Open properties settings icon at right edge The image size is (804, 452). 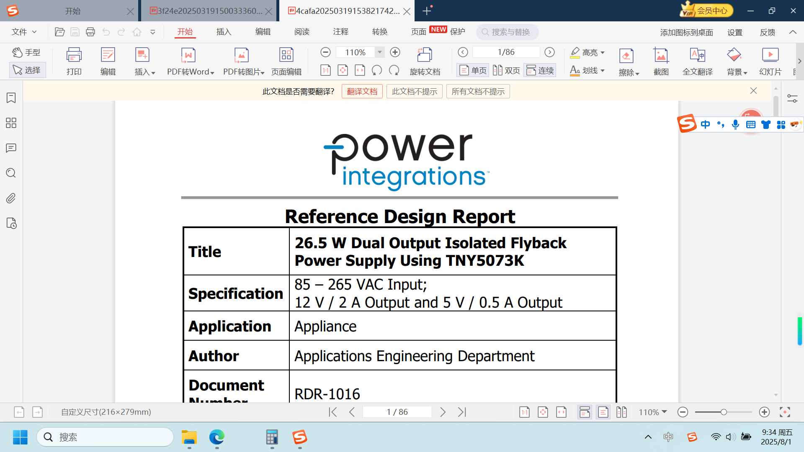[792, 98]
